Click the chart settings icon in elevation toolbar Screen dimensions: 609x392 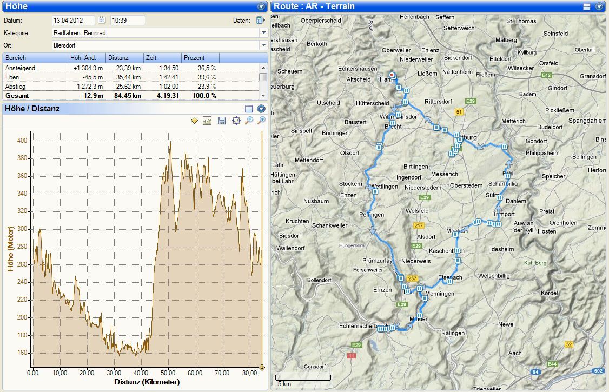(207, 121)
